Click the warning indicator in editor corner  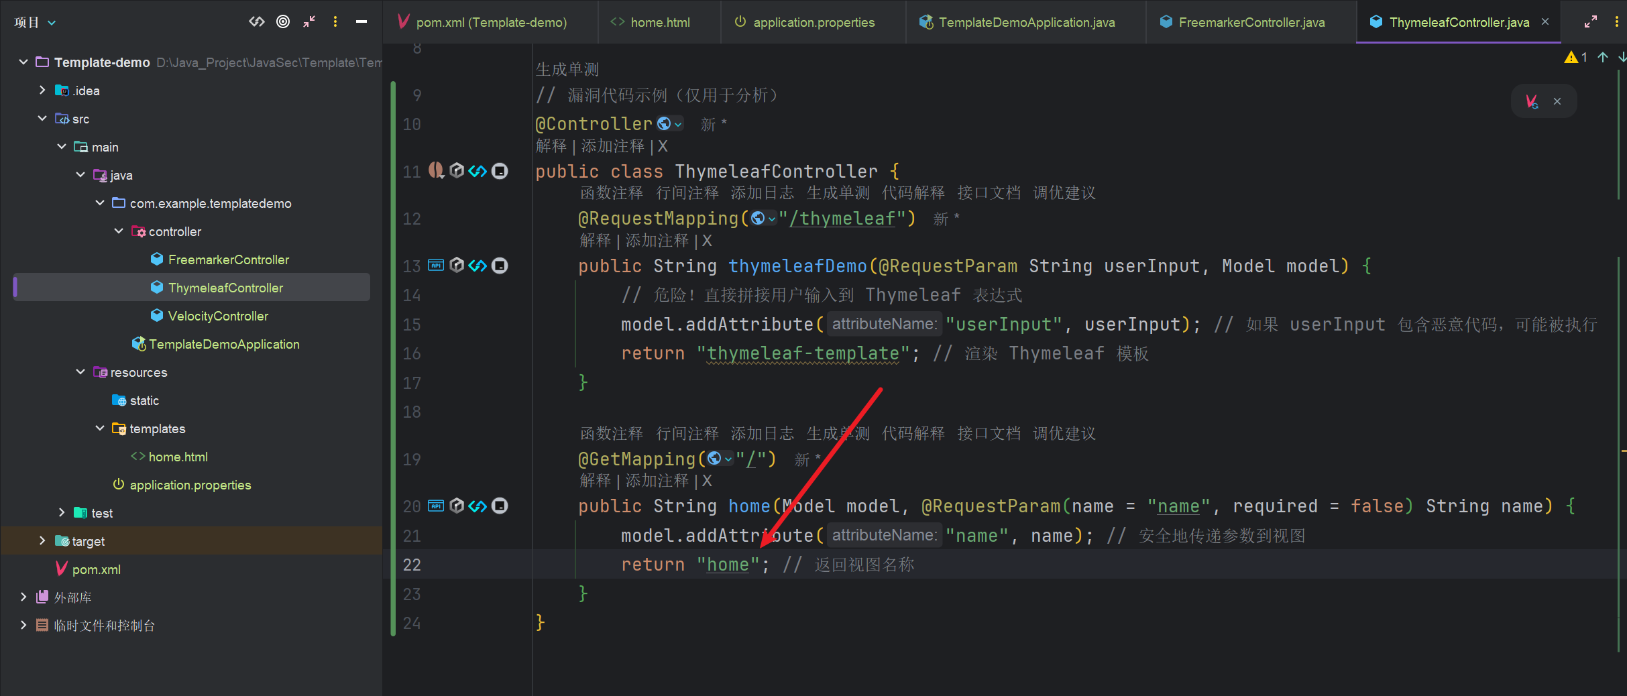pos(1575,58)
